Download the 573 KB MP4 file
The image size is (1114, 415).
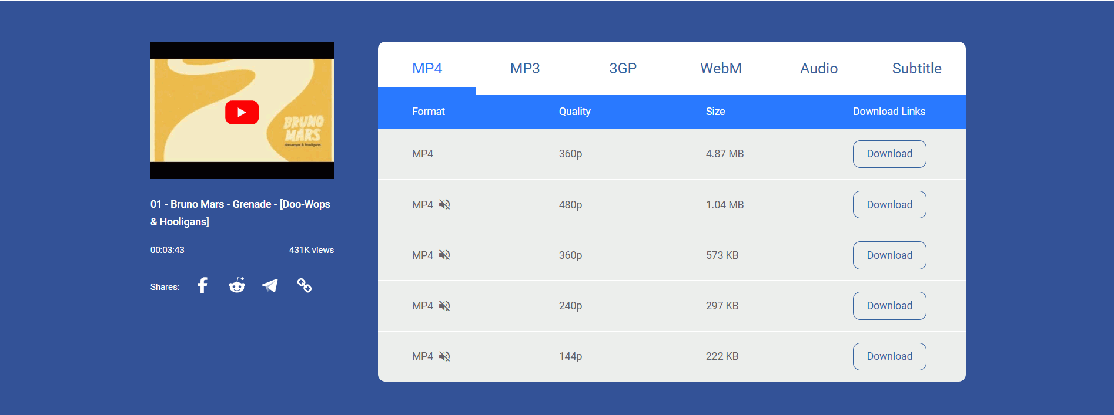point(889,255)
